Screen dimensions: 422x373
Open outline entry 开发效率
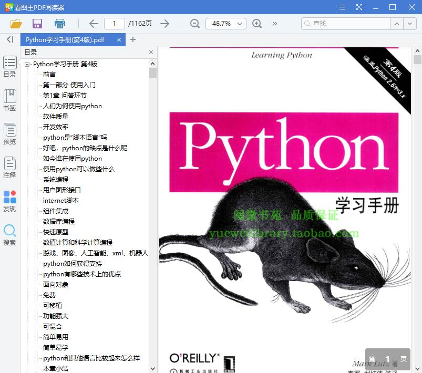[56, 127]
